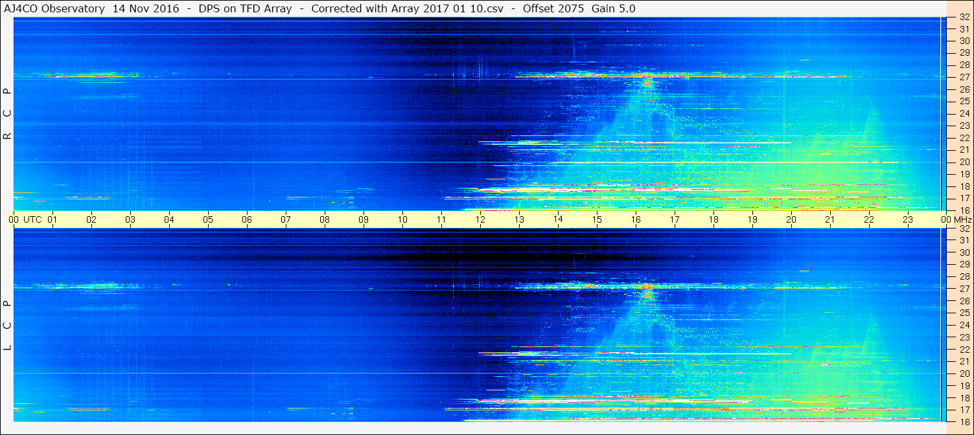Image resolution: width=974 pixels, height=435 pixels.
Task: Click the 'Gain 5.0' text in the header
Action: (613, 8)
